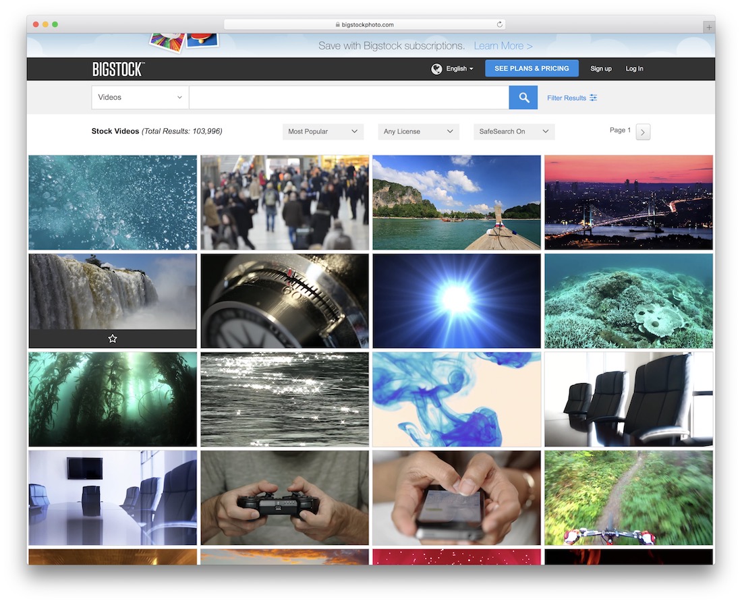The image size is (742, 603).
Task: Toggle SafeSearch setting
Action: [x=513, y=132]
